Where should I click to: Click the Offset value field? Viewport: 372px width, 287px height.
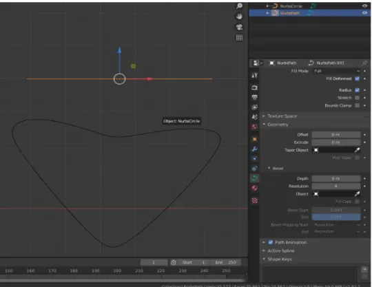point(336,135)
